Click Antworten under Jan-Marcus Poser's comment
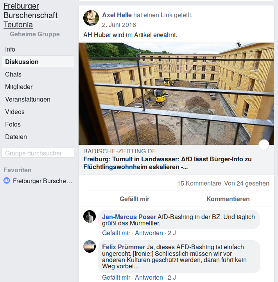This screenshot has width=278, height=282. coord(149,233)
